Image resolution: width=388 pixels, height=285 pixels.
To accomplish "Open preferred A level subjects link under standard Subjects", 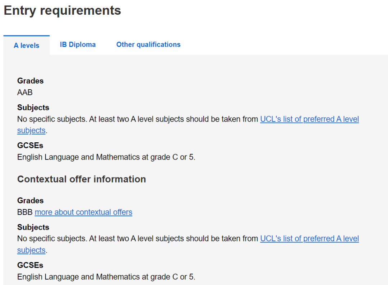I will [309, 119].
